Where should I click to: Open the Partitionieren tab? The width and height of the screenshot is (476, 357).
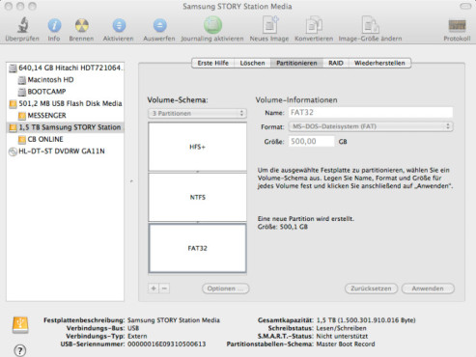pos(296,63)
